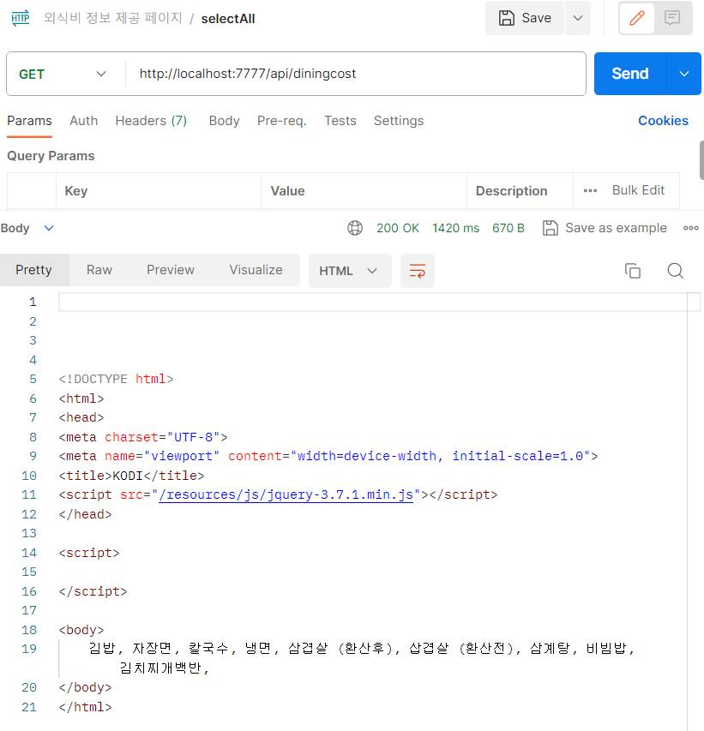Click the DOCTYPE html line
Image resolution: width=704 pixels, height=731 pixels.
116,379
